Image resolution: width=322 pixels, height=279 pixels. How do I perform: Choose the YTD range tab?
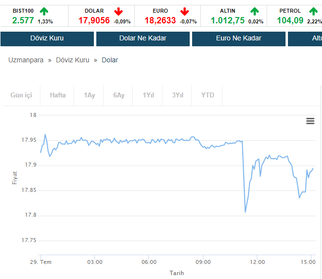pos(208,95)
